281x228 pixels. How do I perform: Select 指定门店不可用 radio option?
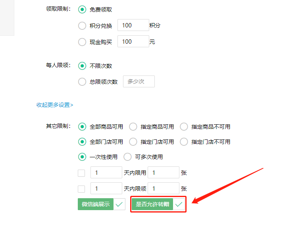[184, 142]
